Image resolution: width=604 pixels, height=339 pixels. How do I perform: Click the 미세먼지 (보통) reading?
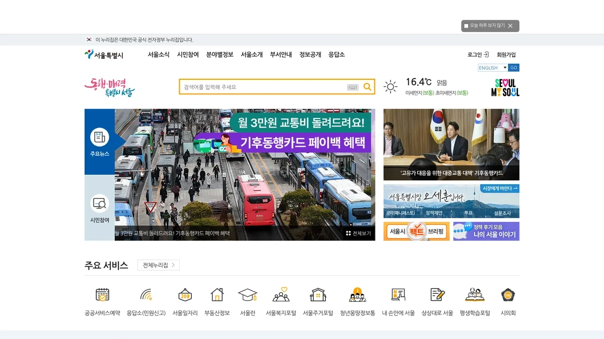(x=420, y=93)
